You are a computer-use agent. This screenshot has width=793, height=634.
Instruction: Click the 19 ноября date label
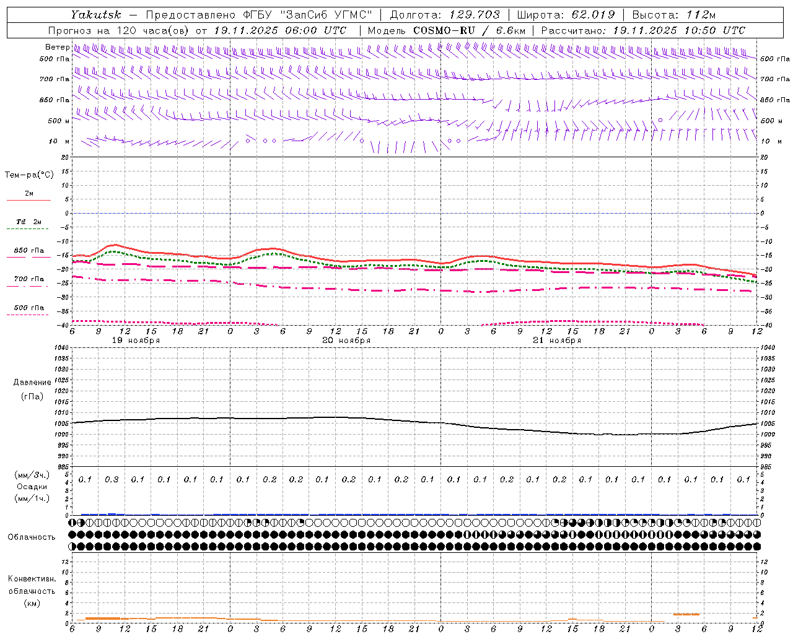pos(136,341)
